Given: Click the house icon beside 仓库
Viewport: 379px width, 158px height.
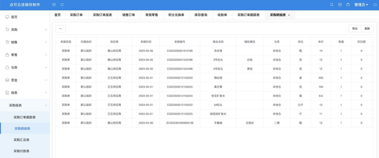Looking at the screenshot, I should 7,67.
